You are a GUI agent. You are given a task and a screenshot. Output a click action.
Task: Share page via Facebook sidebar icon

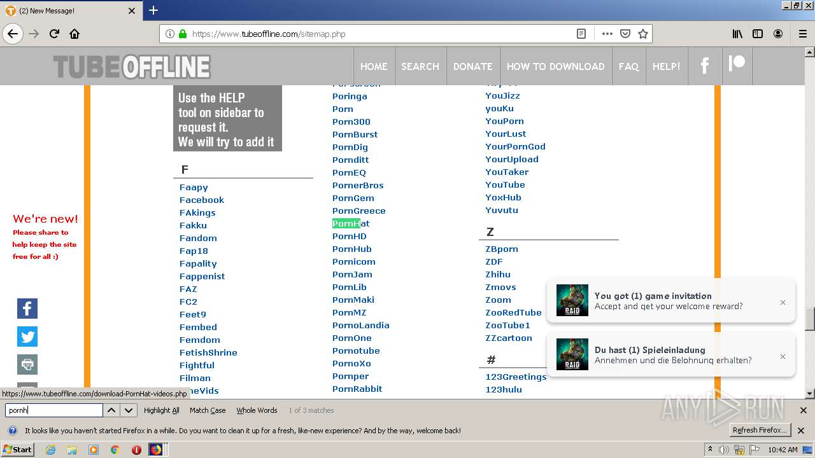click(27, 309)
